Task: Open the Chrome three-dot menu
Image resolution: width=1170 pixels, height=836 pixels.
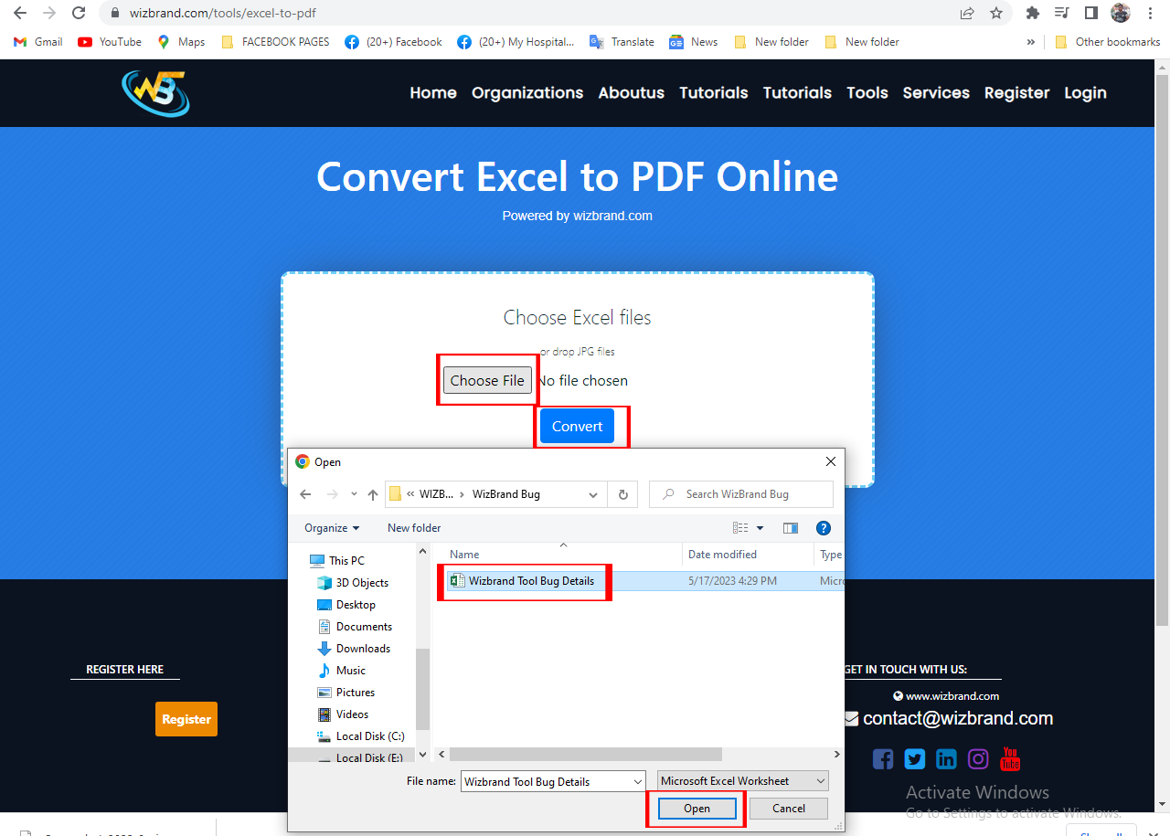Action: 1150,13
